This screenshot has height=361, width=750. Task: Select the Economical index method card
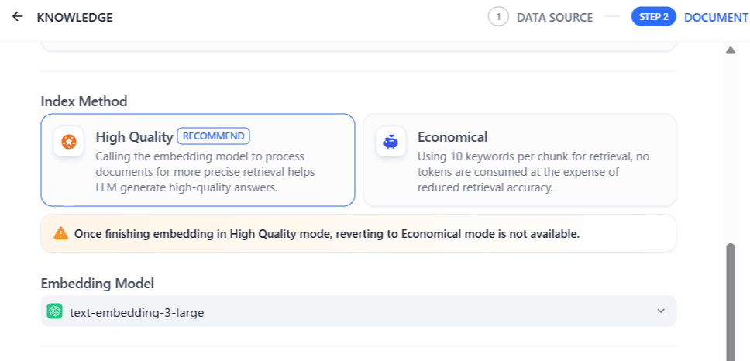[x=520, y=160]
